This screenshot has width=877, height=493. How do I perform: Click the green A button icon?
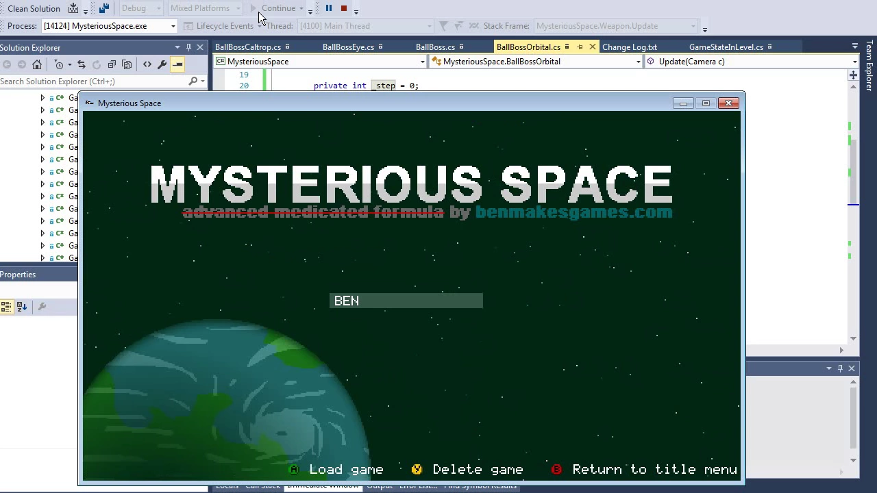pyautogui.click(x=294, y=470)
